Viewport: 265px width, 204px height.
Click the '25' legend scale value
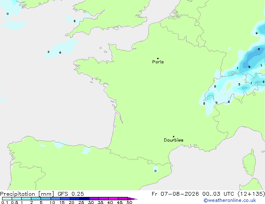pos(81,202)
